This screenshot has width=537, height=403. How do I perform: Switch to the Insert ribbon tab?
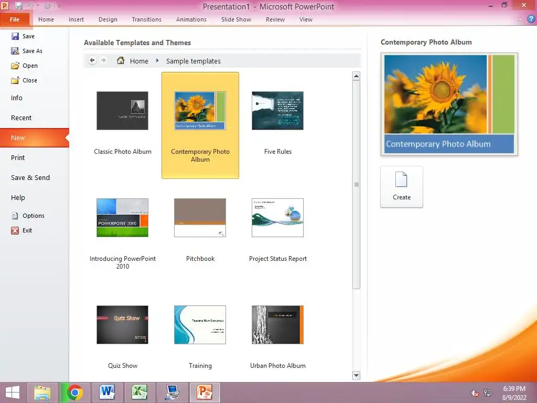click(76, 19)
